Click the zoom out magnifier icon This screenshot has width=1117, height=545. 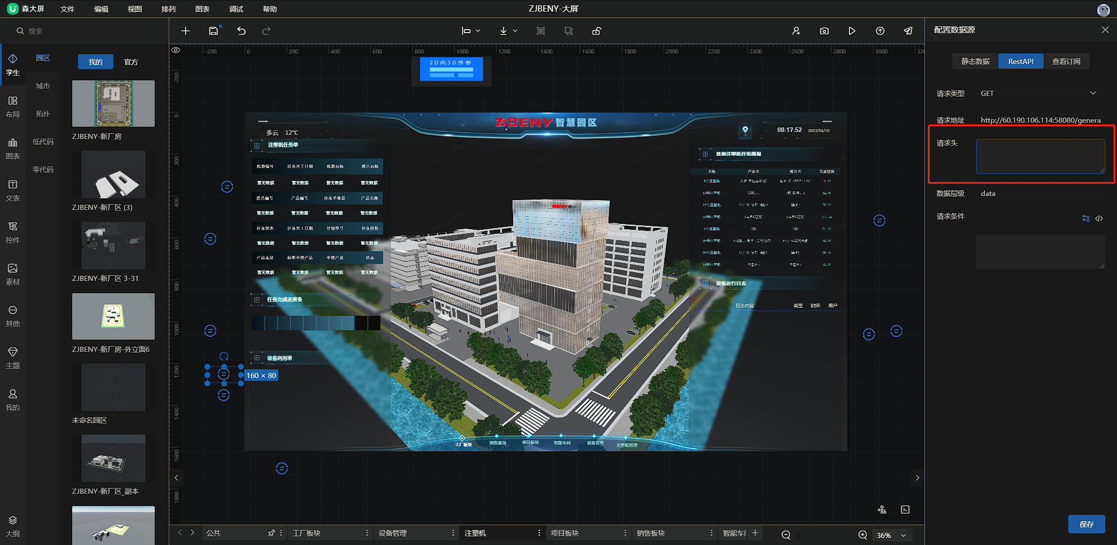point(786,535)
